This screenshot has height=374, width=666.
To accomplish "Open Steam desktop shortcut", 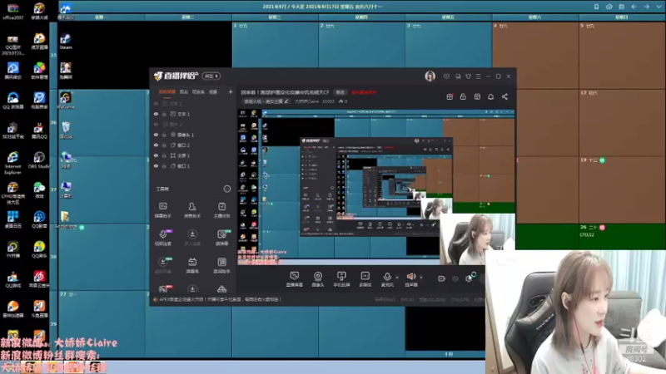I will 66,42.
